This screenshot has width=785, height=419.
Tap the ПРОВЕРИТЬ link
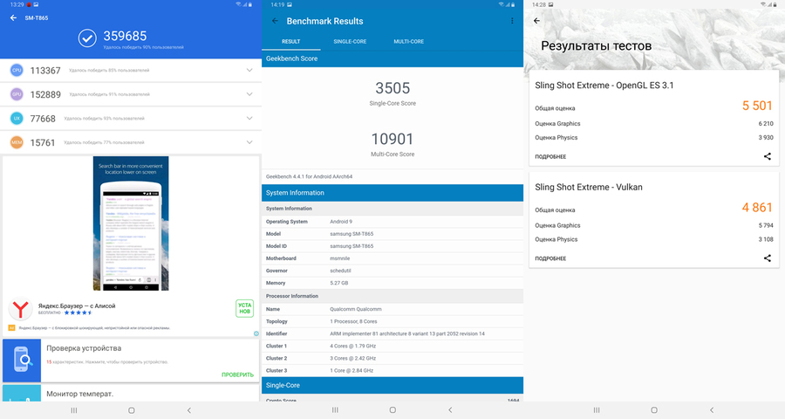pos(237,374)
